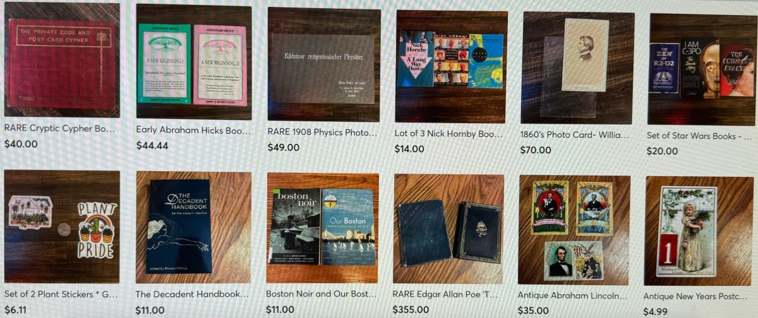Open Boston Noir and Our Boston photo
The height and width of the screenshot is (318, 758).
click(323, 228)
